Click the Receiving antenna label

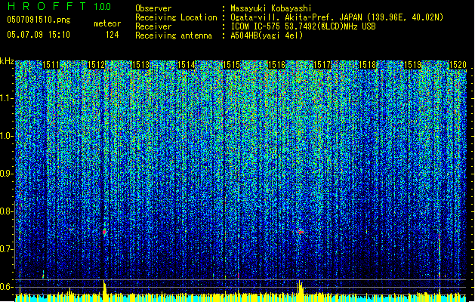(x=174, y=35)
